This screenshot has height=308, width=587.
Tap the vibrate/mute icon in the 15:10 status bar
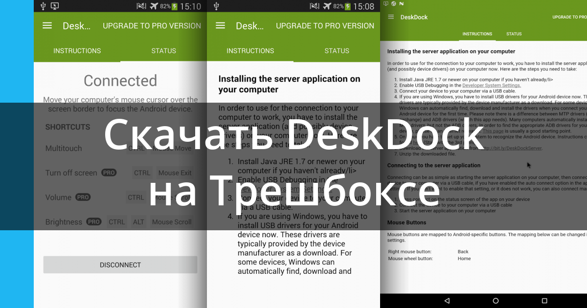[141, 6]
